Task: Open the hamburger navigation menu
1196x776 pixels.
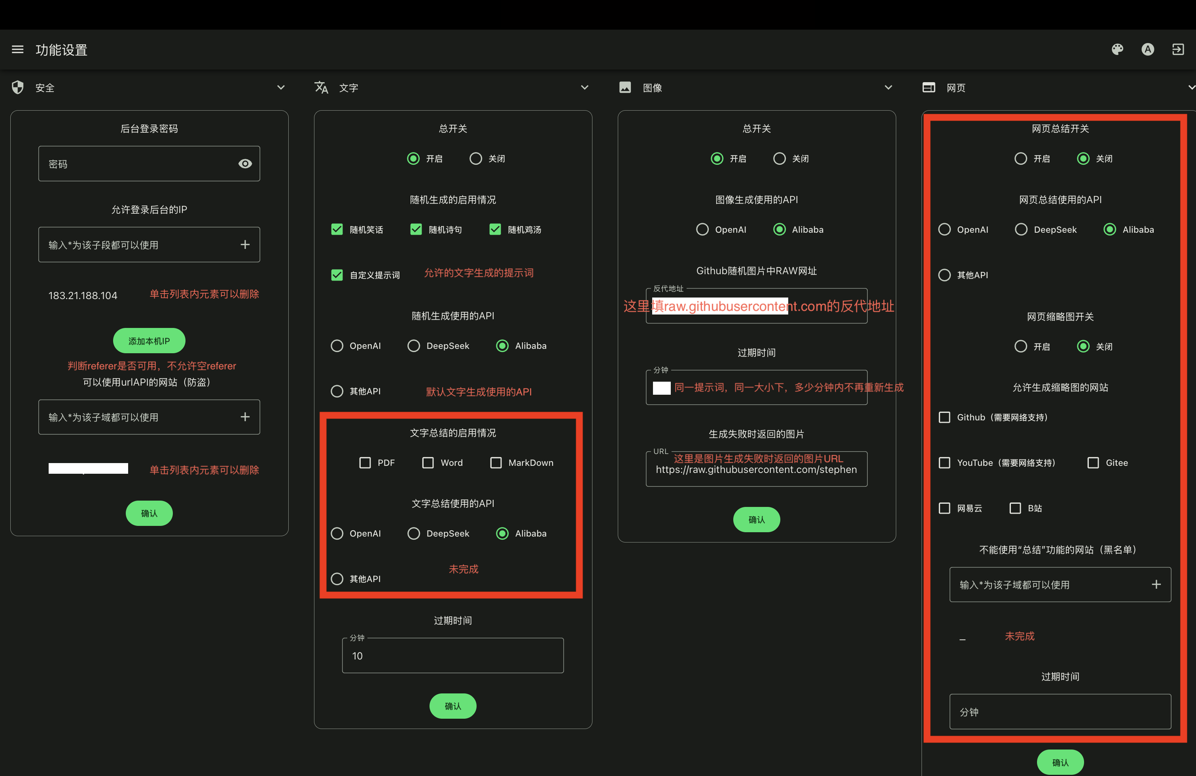Action: click(x=17, y=49)
